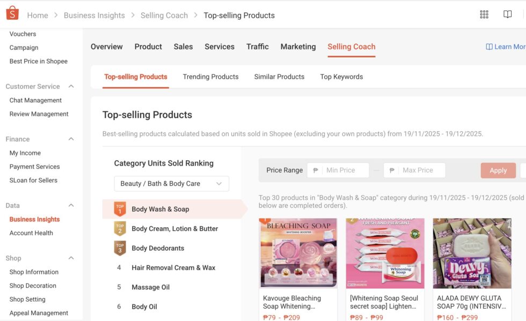The height and width of the screenshot is (321, 526).
Task: Go to Business Insights breadcrumb link
Action: [94, 15]
